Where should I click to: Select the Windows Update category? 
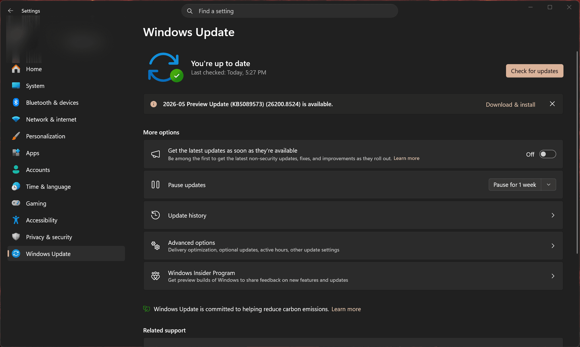[x=66, y=254]
